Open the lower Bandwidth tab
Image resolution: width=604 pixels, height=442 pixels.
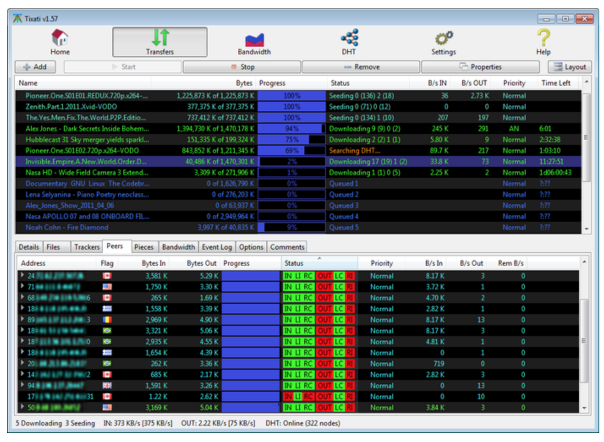(178, 247)
